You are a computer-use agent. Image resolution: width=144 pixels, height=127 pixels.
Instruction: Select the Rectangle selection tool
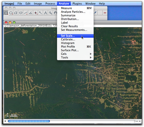(x=6, y=13)
